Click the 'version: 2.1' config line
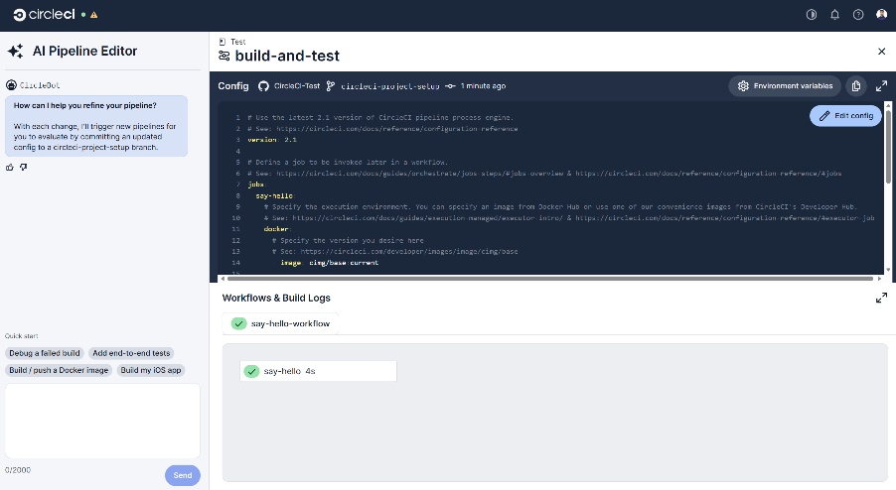Image resolution: width=896 pixels, height=490 pixels. (272, 140)
